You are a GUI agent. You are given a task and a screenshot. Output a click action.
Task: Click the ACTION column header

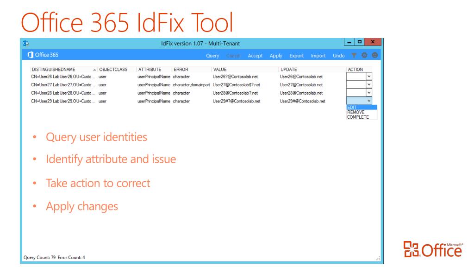(359, 70)
